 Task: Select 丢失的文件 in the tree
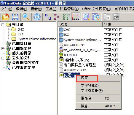tap(22, 58)
